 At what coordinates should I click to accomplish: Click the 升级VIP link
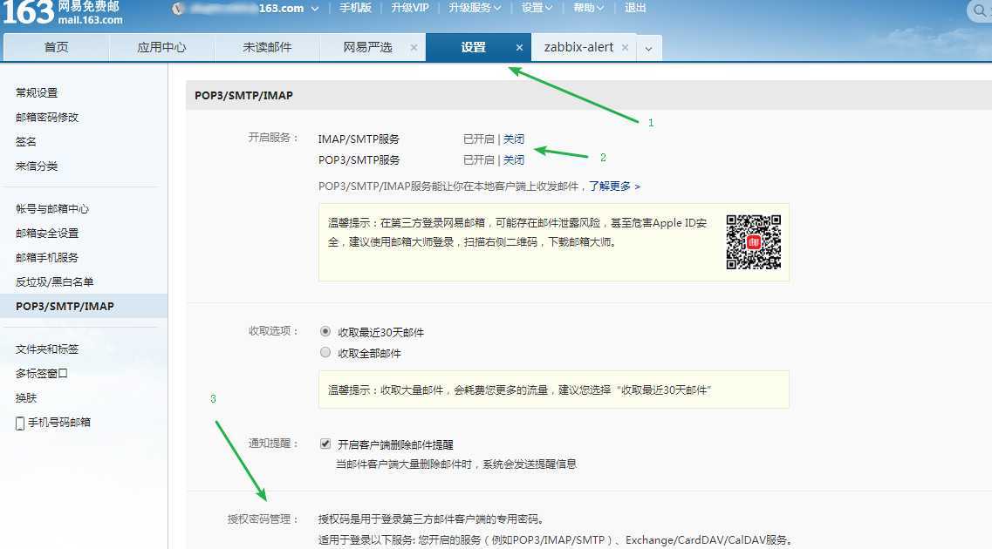[x=410, y=8]
